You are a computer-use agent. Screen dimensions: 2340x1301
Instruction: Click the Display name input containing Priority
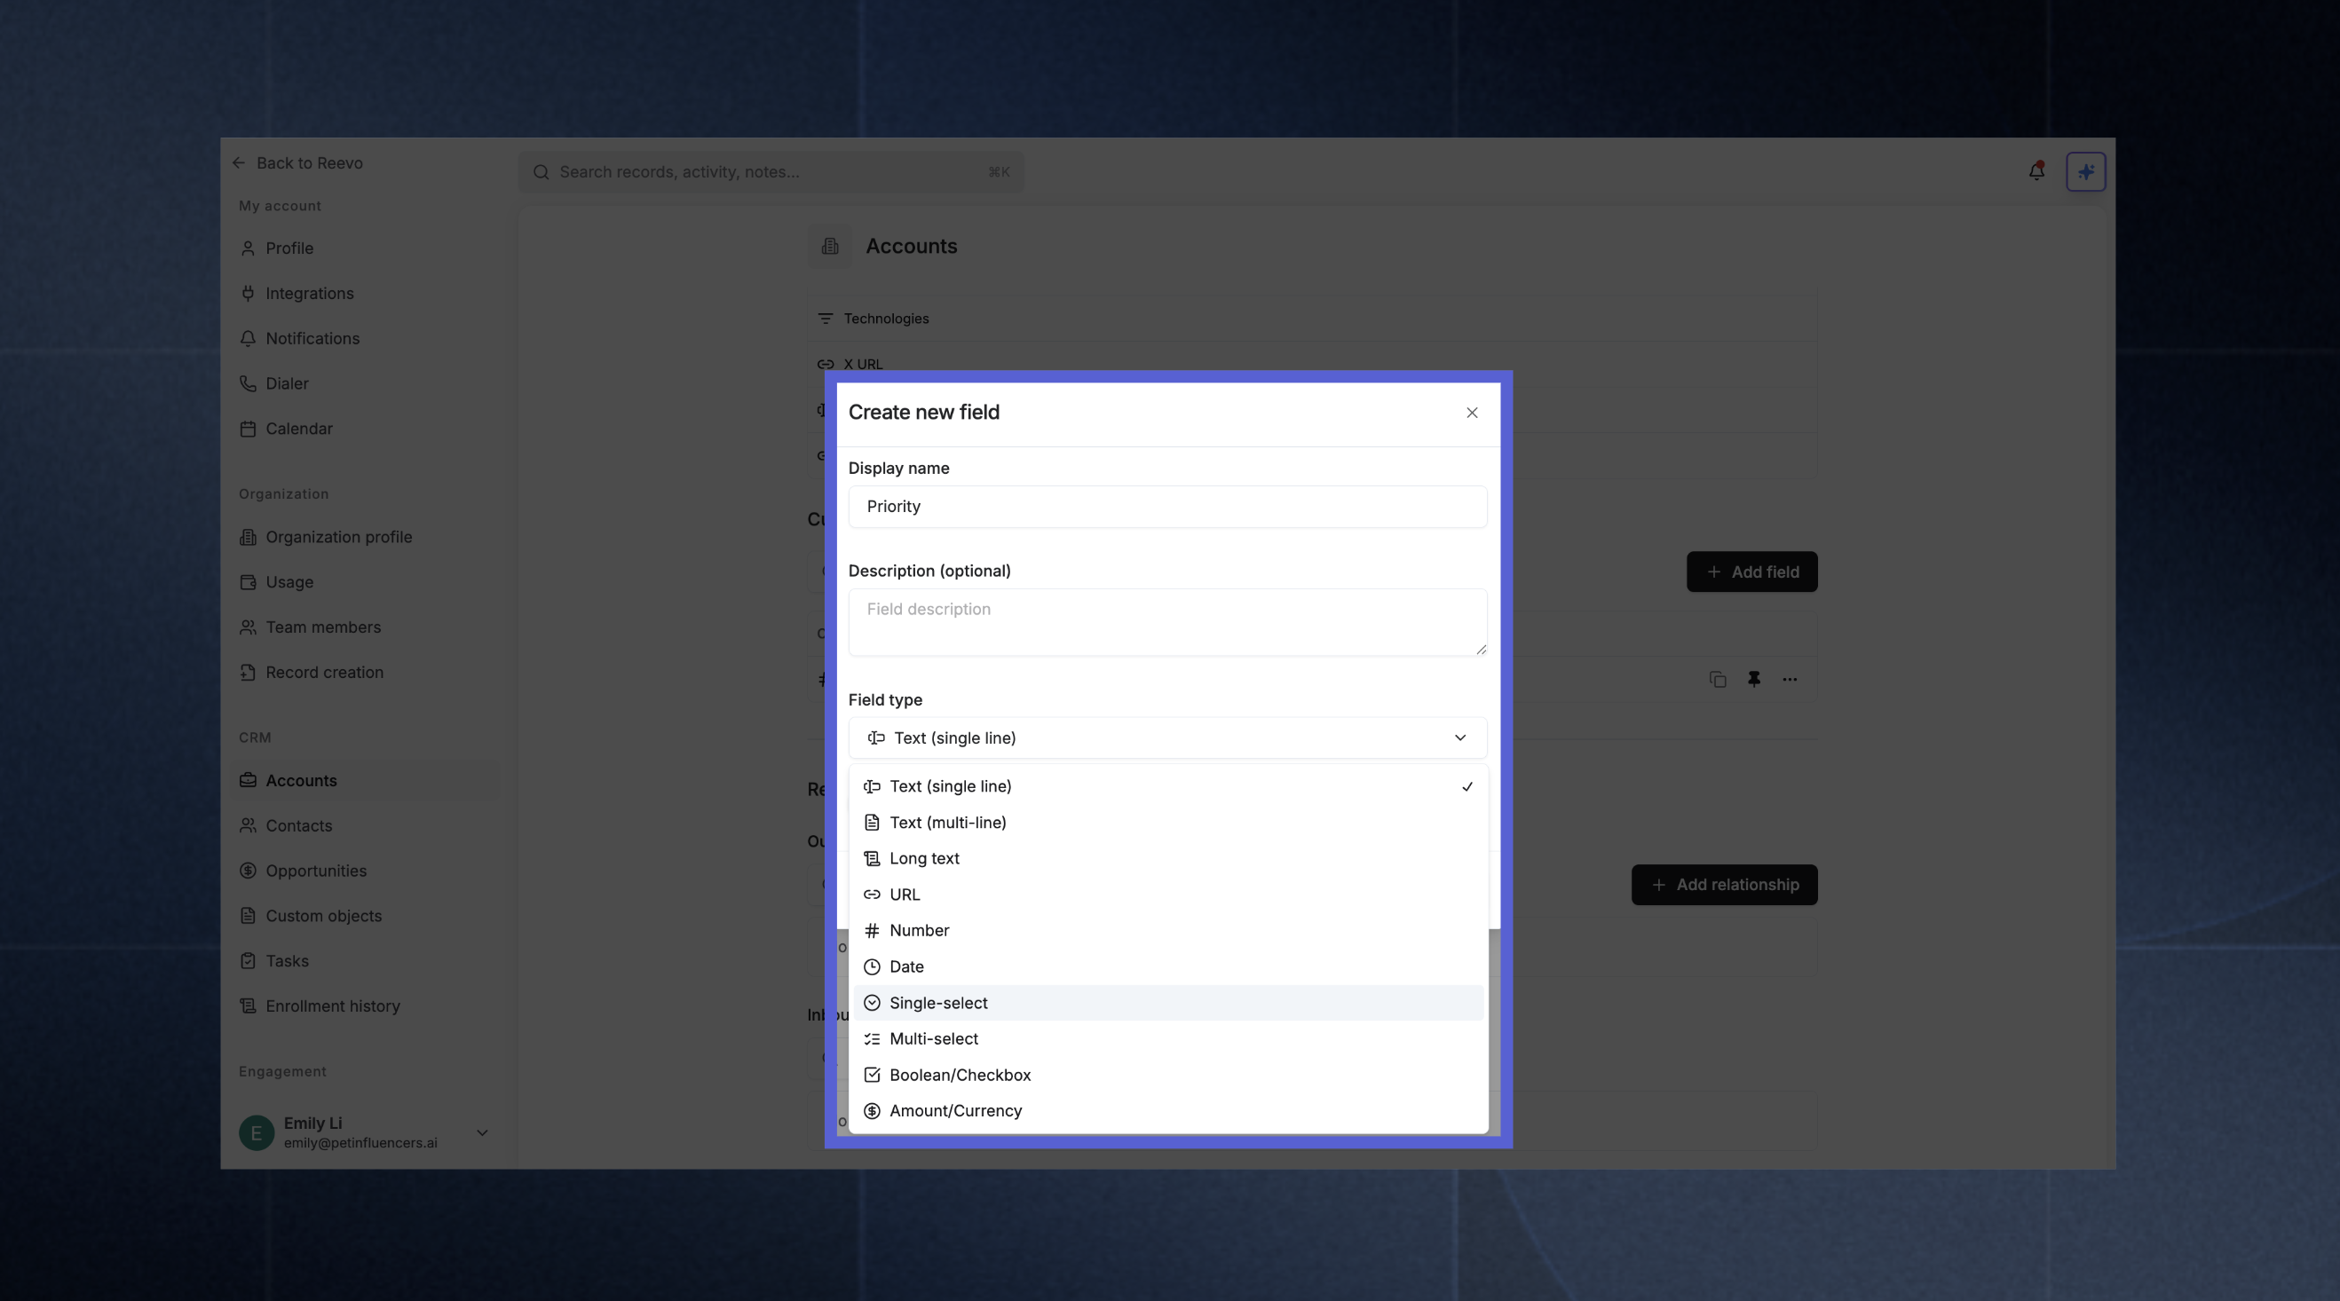[x=1166, y=507]
